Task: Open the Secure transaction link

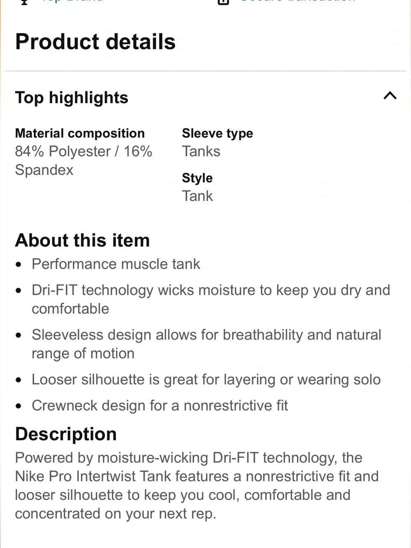Action: (x=298, y=1)
